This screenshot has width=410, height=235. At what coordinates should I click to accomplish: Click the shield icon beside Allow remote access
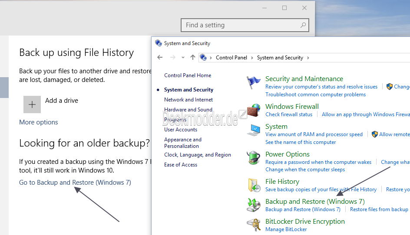pyautogui.click(x=375, y=134)
